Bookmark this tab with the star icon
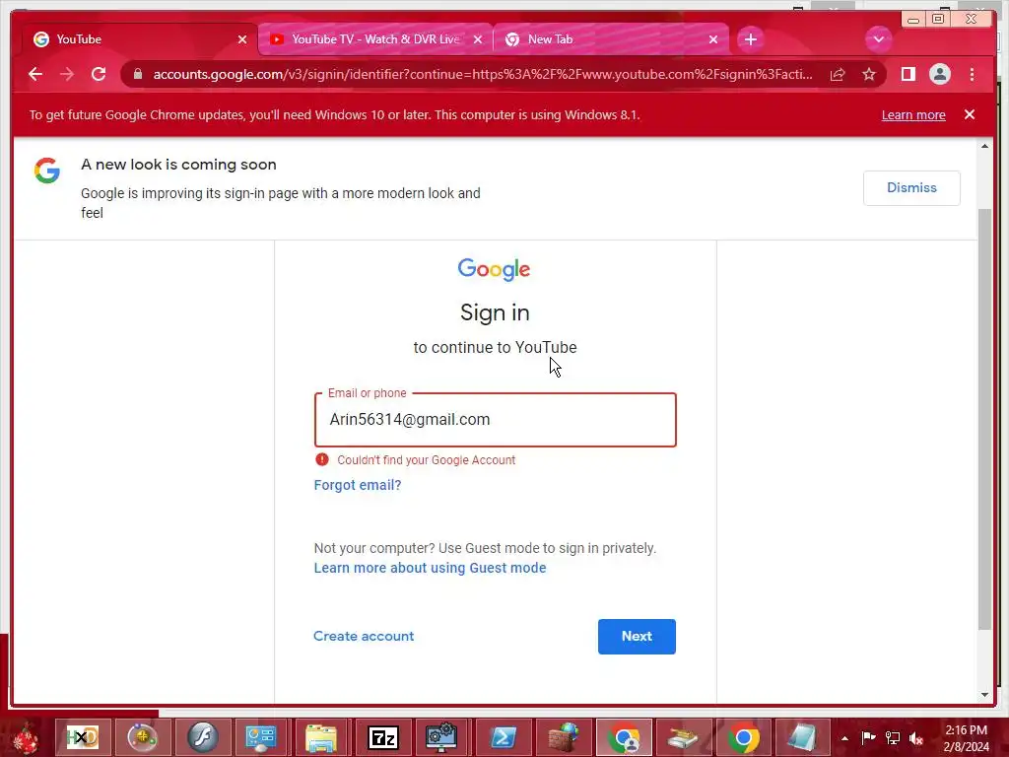This screenshot has height=757, width=1009. tap(869, 74)
